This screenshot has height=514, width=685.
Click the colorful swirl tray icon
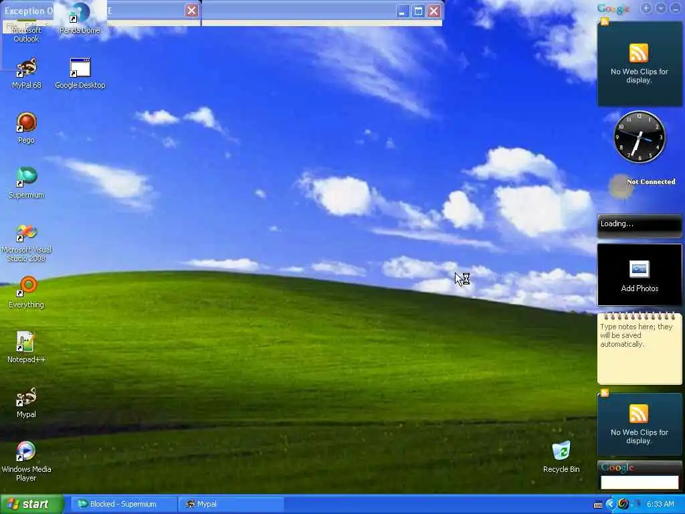[x=623, y=505]
